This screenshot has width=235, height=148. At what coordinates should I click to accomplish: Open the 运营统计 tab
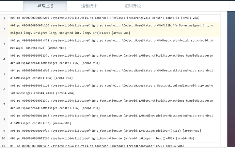[89, 6]
